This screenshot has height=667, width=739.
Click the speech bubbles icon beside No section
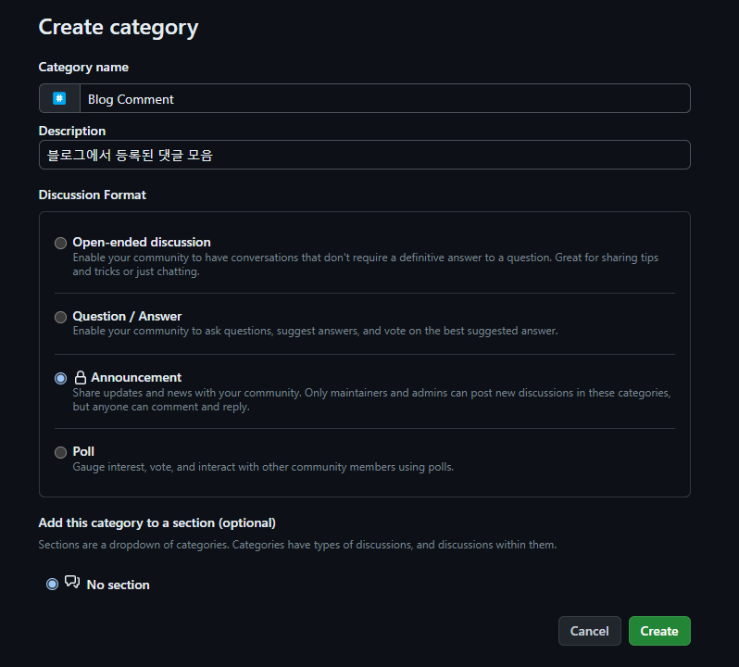click(x=72, y=583)
